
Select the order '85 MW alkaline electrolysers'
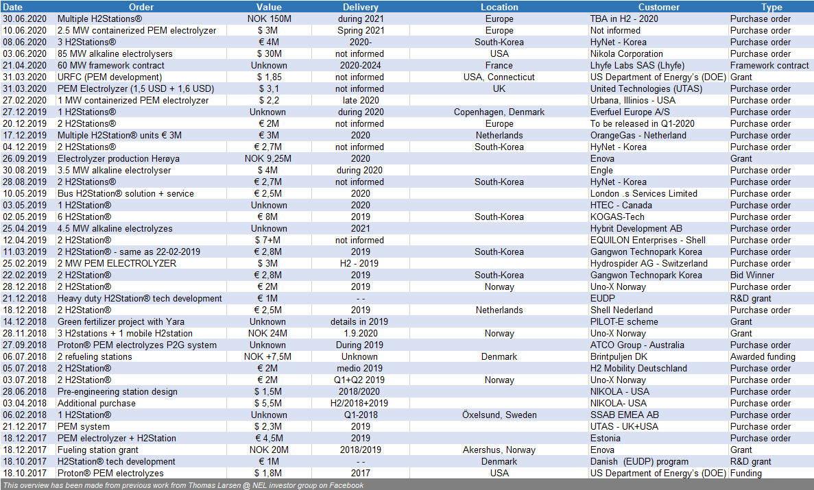point(115,53)
